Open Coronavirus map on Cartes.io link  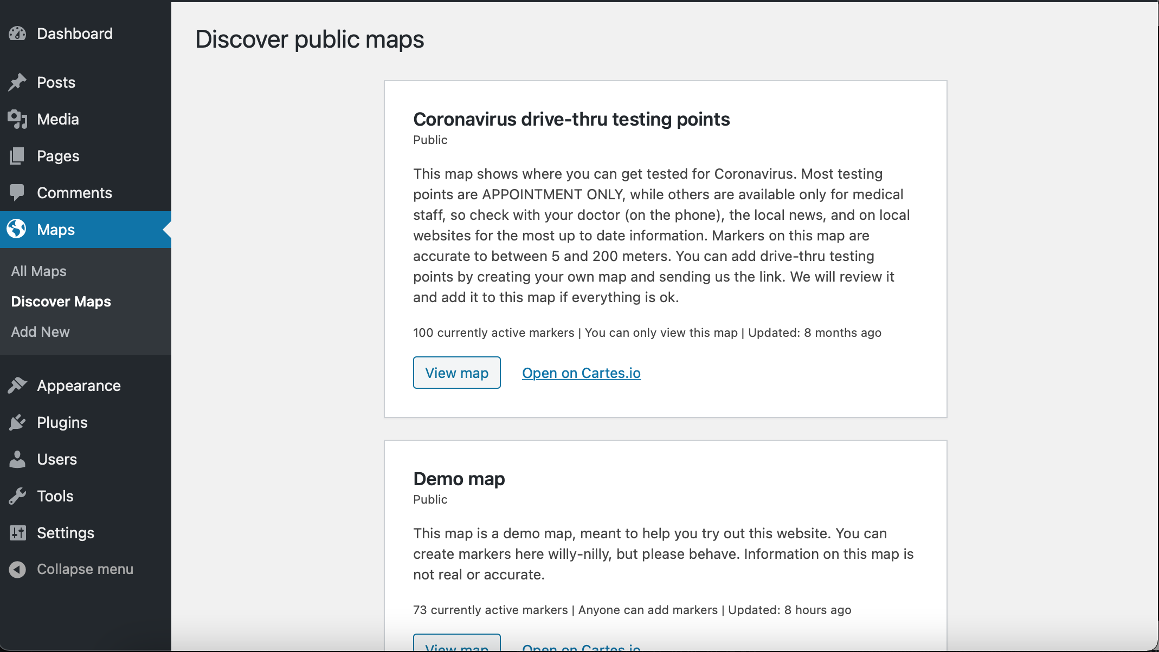(x=581, y=373)
